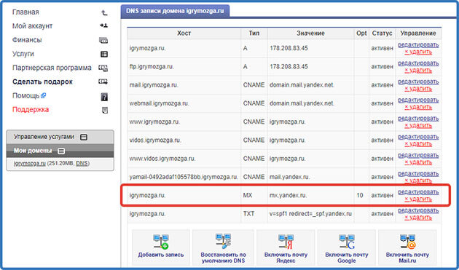This screenshot has width=459, height=270.
Task: Click the list icon beside Услуги
Action: pos(104,54)
